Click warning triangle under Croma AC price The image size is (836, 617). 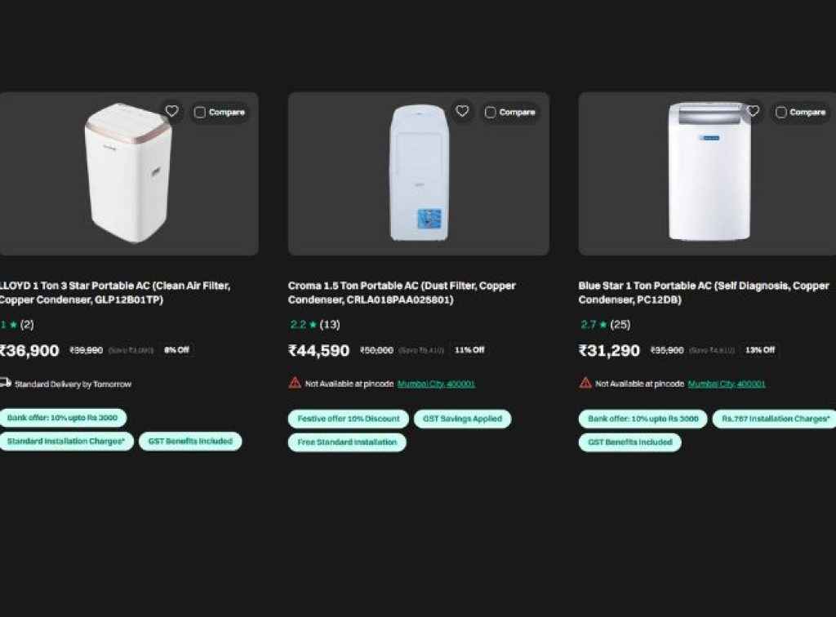295,383
